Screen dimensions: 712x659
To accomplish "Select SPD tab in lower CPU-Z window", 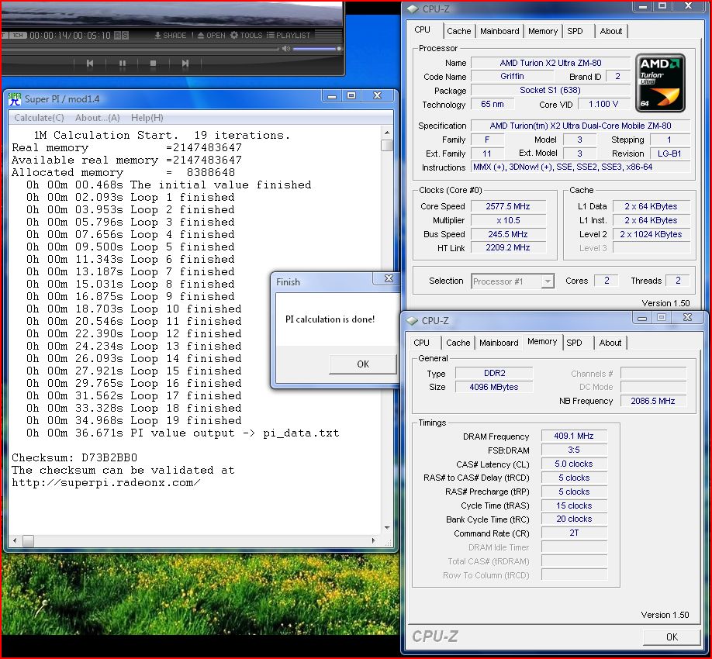I will click(574, 343).
